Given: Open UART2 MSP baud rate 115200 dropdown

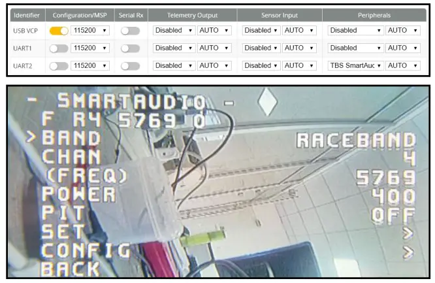Looking at the screenshot, I should tap(90, 65).
